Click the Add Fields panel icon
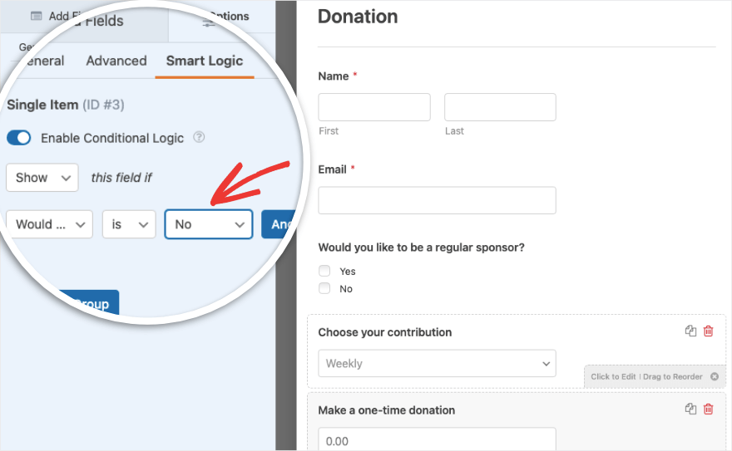The image size is (732, 451). pyautogui.click(x=37, y=16)
